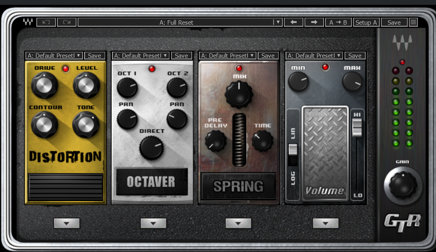
Task: Open Volume pedal preset dropdown
Action: click(314, 56)
